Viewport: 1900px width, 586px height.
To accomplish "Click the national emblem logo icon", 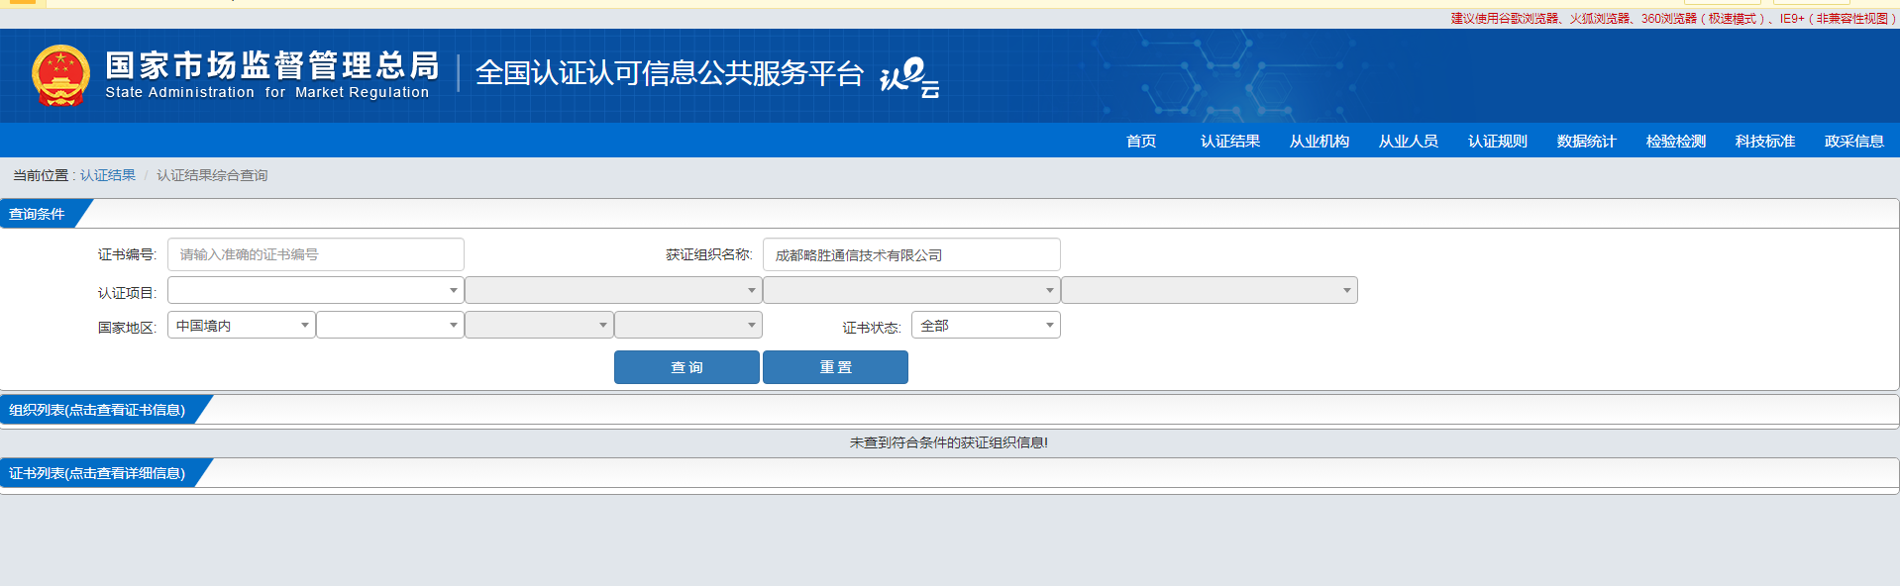I will pyautogui.click(x=61, y=75).
